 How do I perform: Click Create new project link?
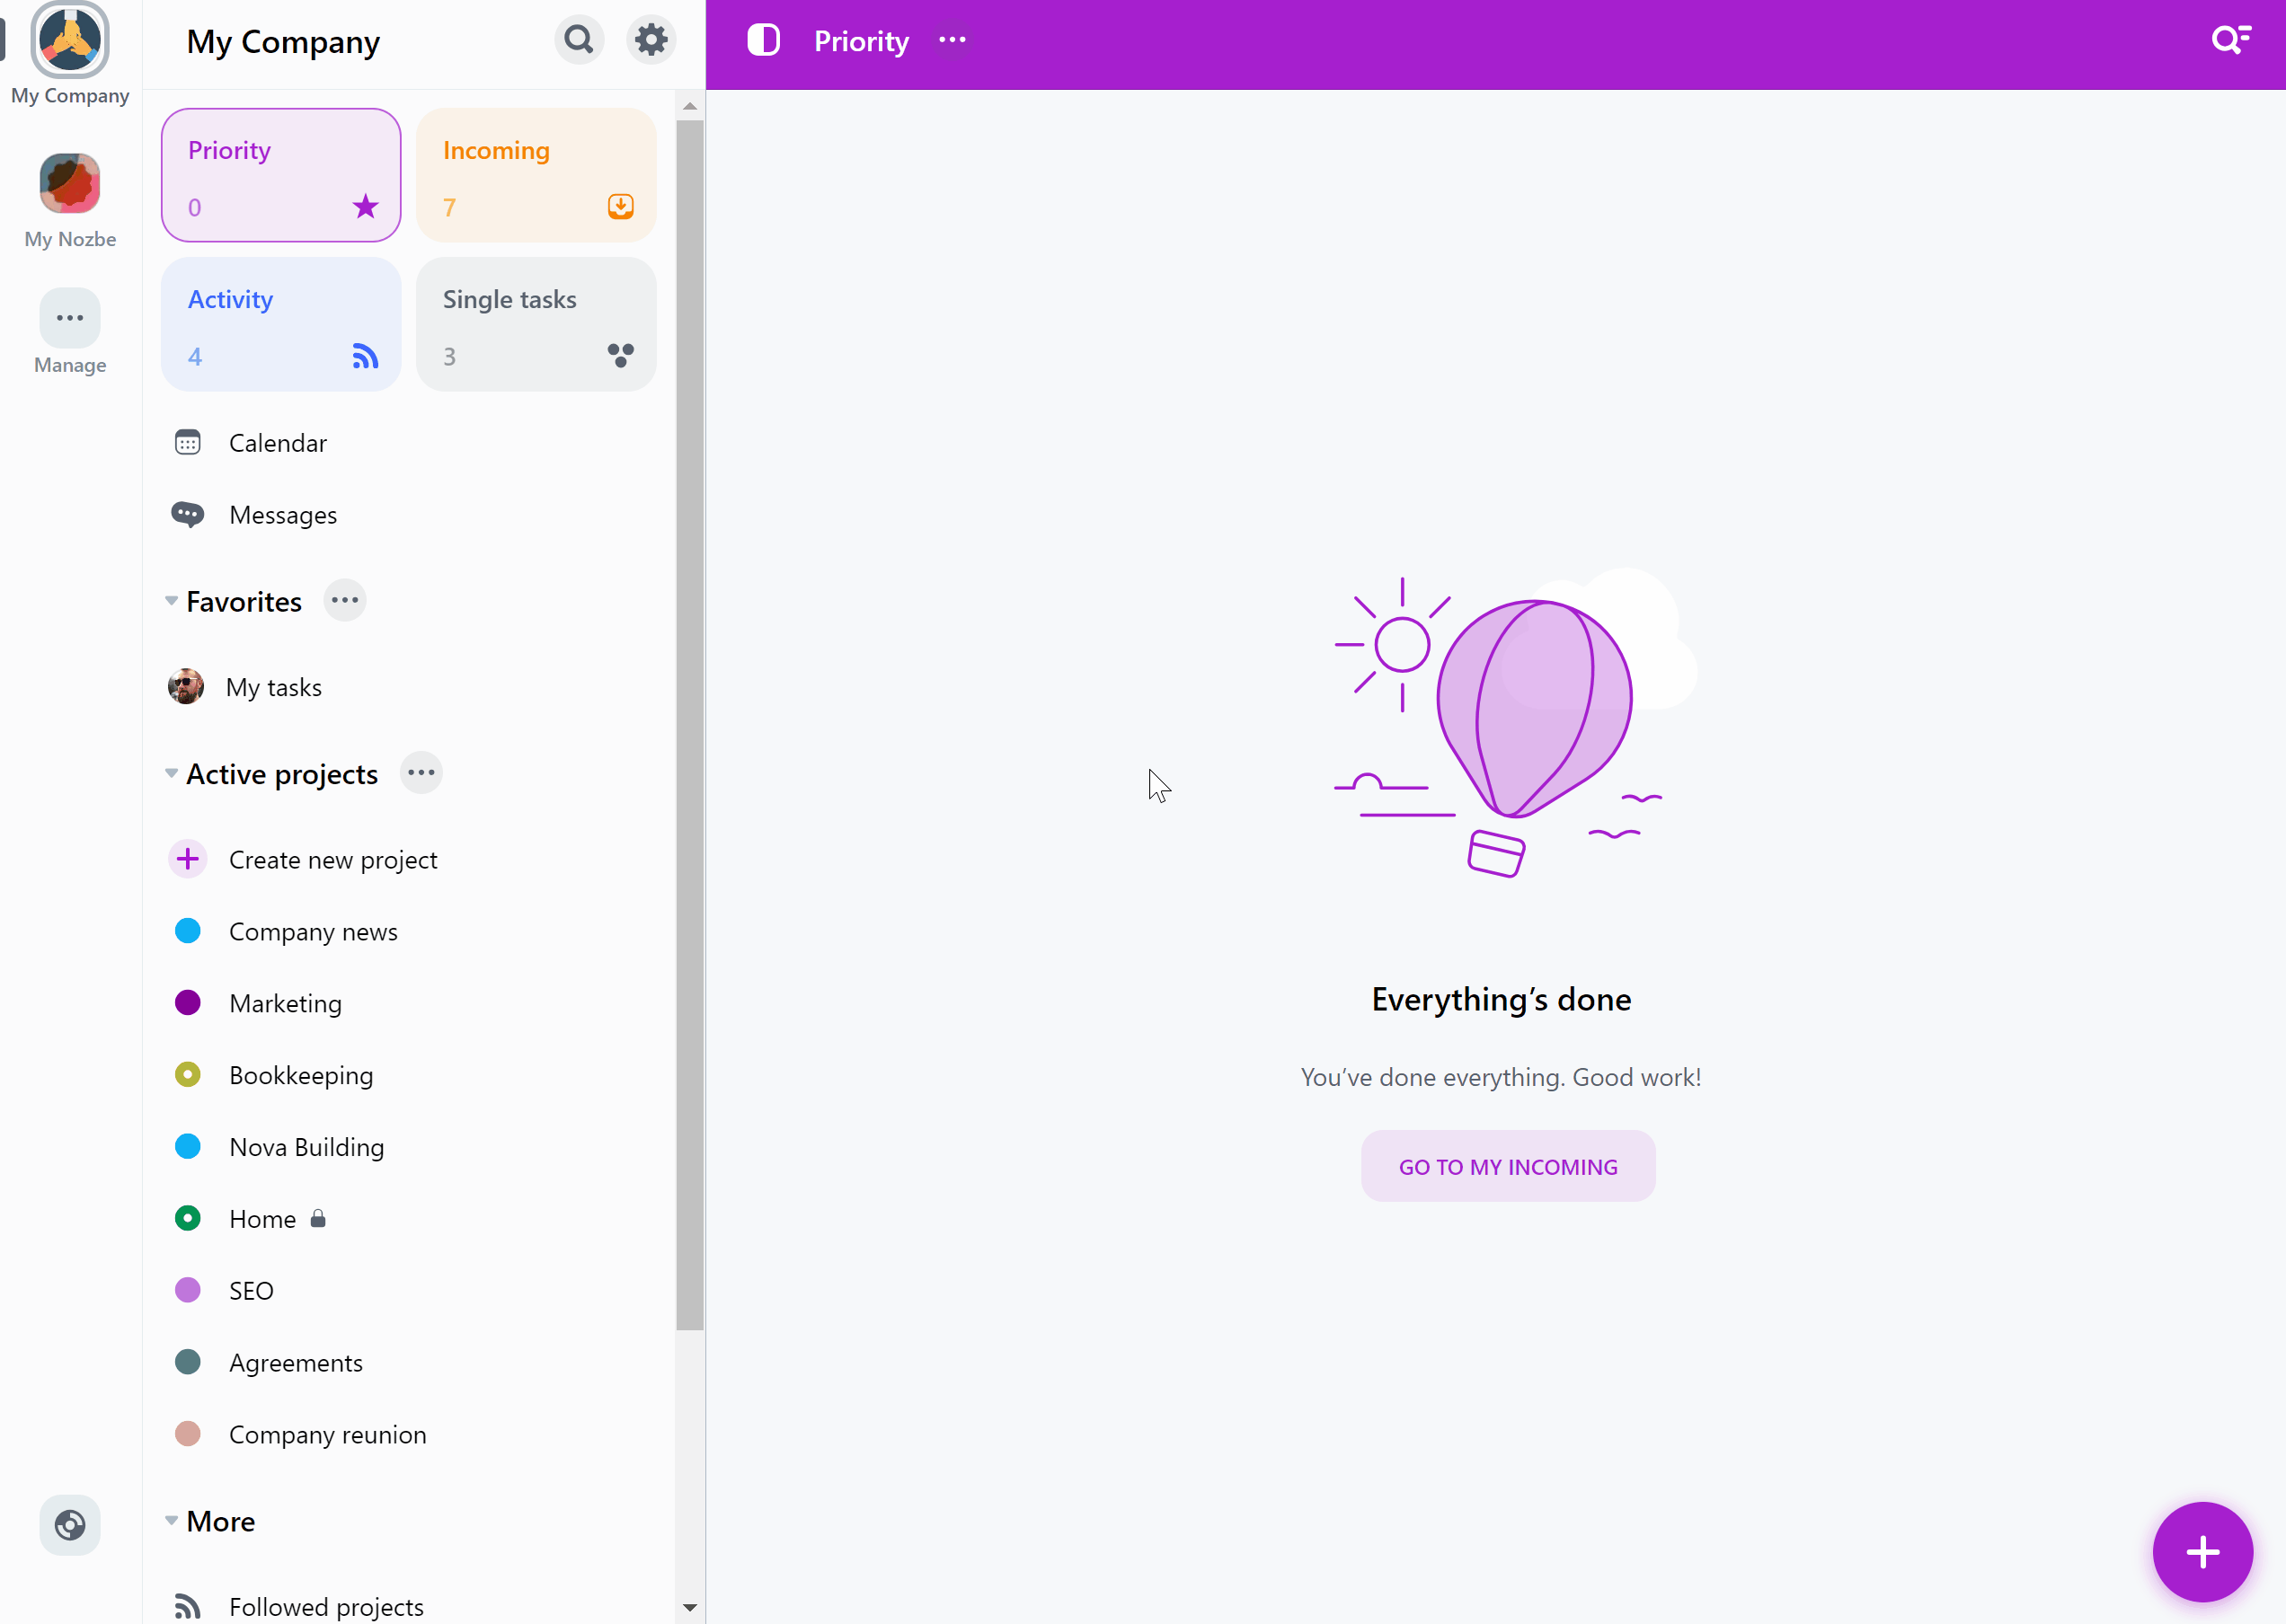pyautogui.click(x=332, y=858)
